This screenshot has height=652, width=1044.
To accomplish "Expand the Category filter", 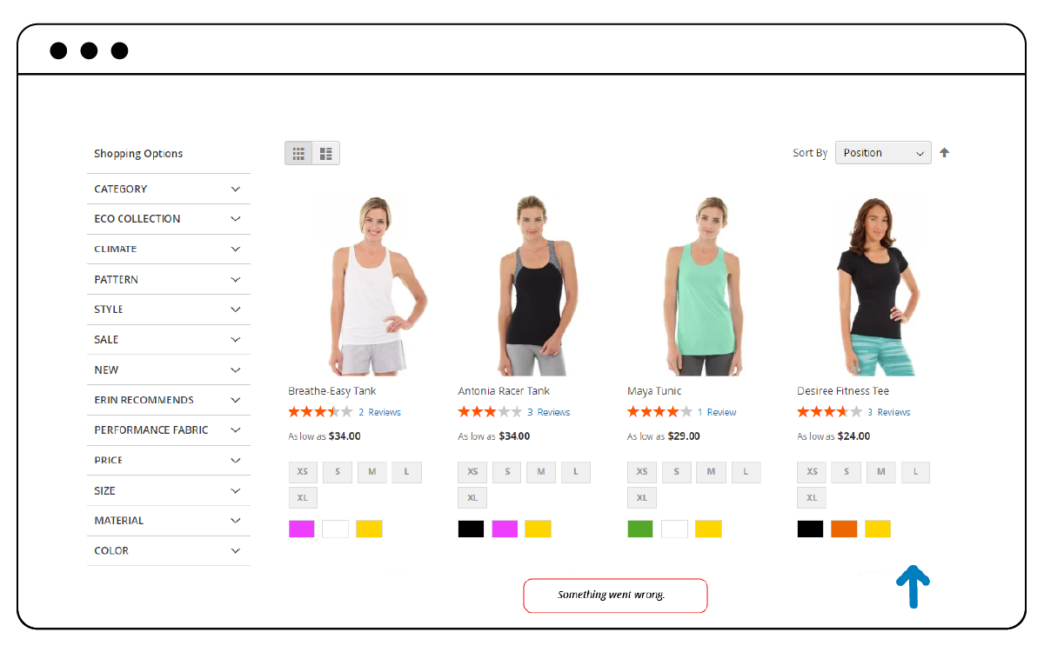I will point(169,189).
